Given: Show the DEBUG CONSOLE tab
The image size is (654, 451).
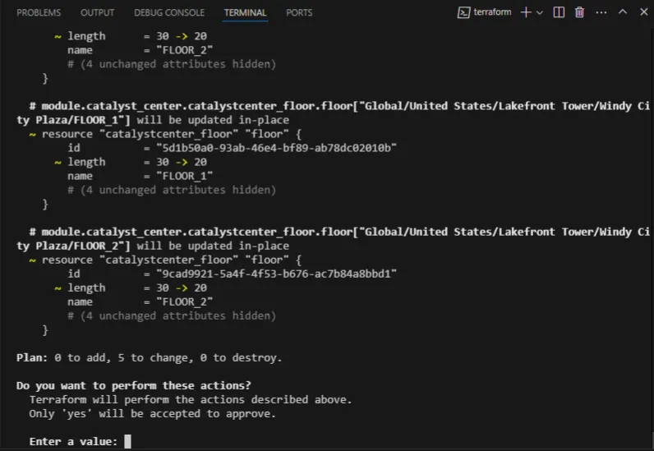Looking at the screenshot, I should [169, 13].
